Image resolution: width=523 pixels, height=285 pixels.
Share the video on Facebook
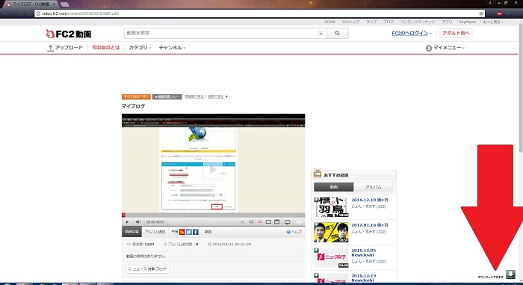196,232
